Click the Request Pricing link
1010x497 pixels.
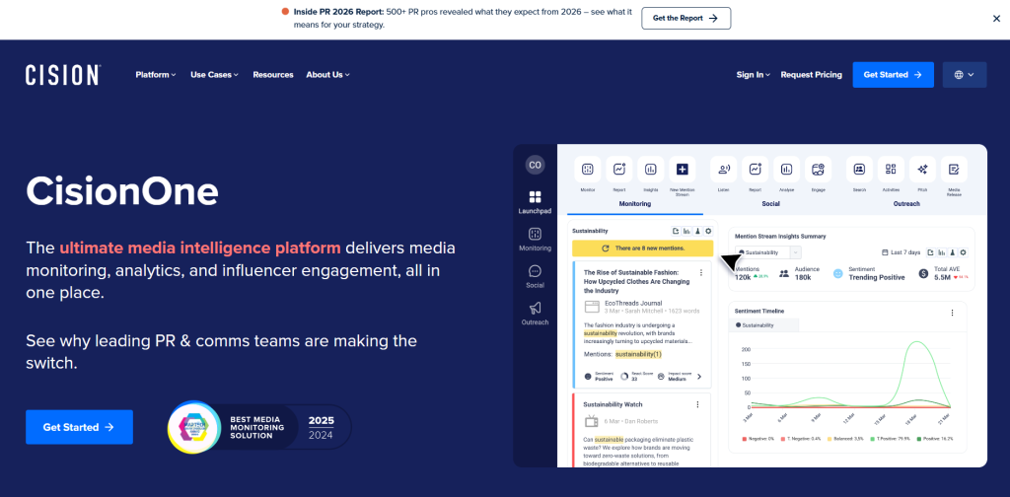pos(811,75)
